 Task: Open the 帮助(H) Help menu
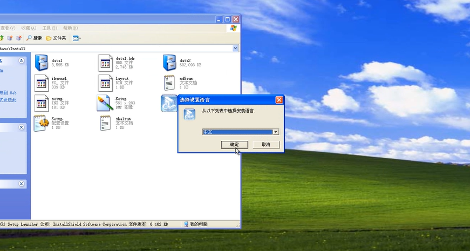point(70,28)
